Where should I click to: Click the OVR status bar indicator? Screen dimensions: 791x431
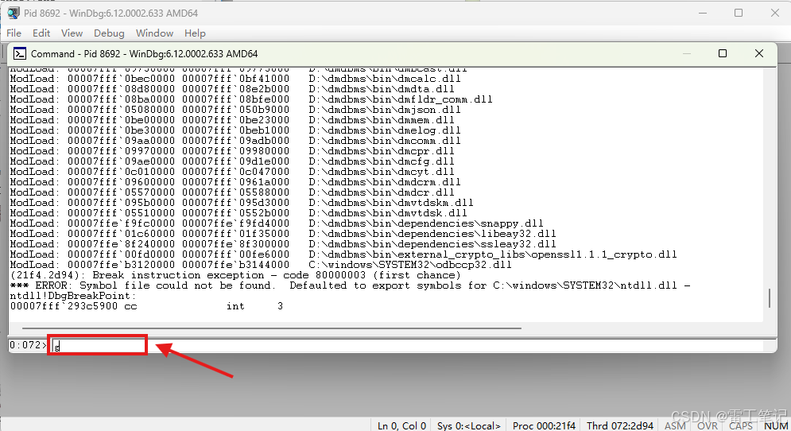708,425
